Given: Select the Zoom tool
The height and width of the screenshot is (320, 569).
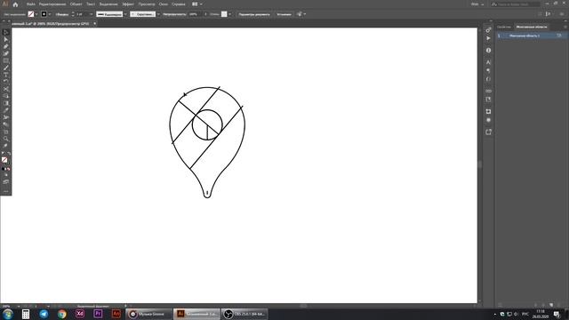Looking at the screenshot, I should (x=6, y=139).
